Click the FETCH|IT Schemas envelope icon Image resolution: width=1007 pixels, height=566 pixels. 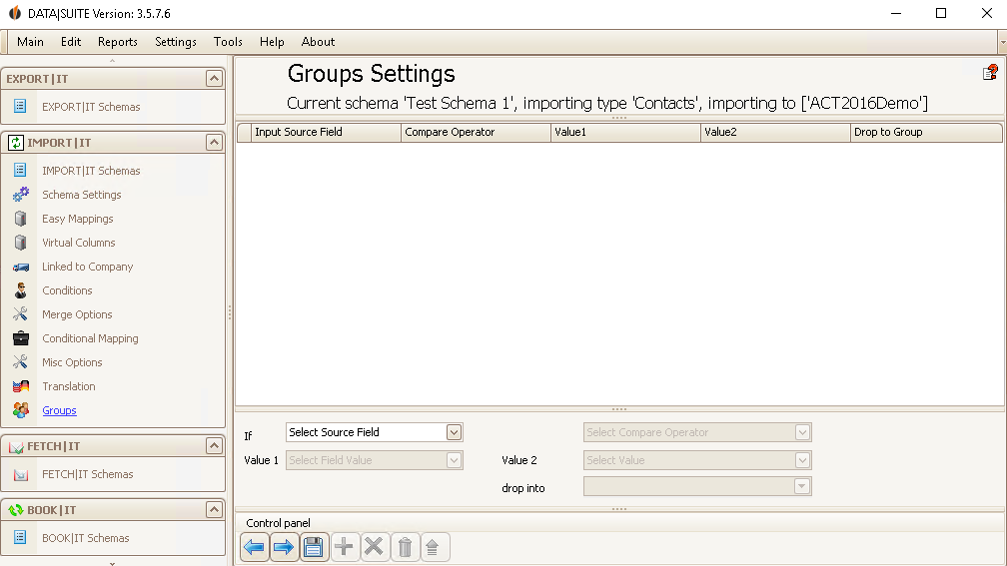pos(21,474)
